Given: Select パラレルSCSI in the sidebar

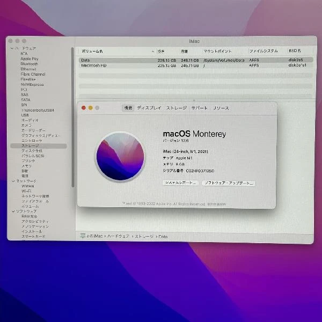Looking at the screenshot, I should click(x=33, y=156).
